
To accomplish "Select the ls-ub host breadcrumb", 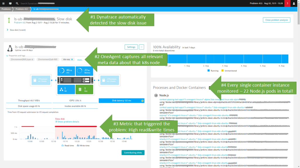I will point(46,9).
